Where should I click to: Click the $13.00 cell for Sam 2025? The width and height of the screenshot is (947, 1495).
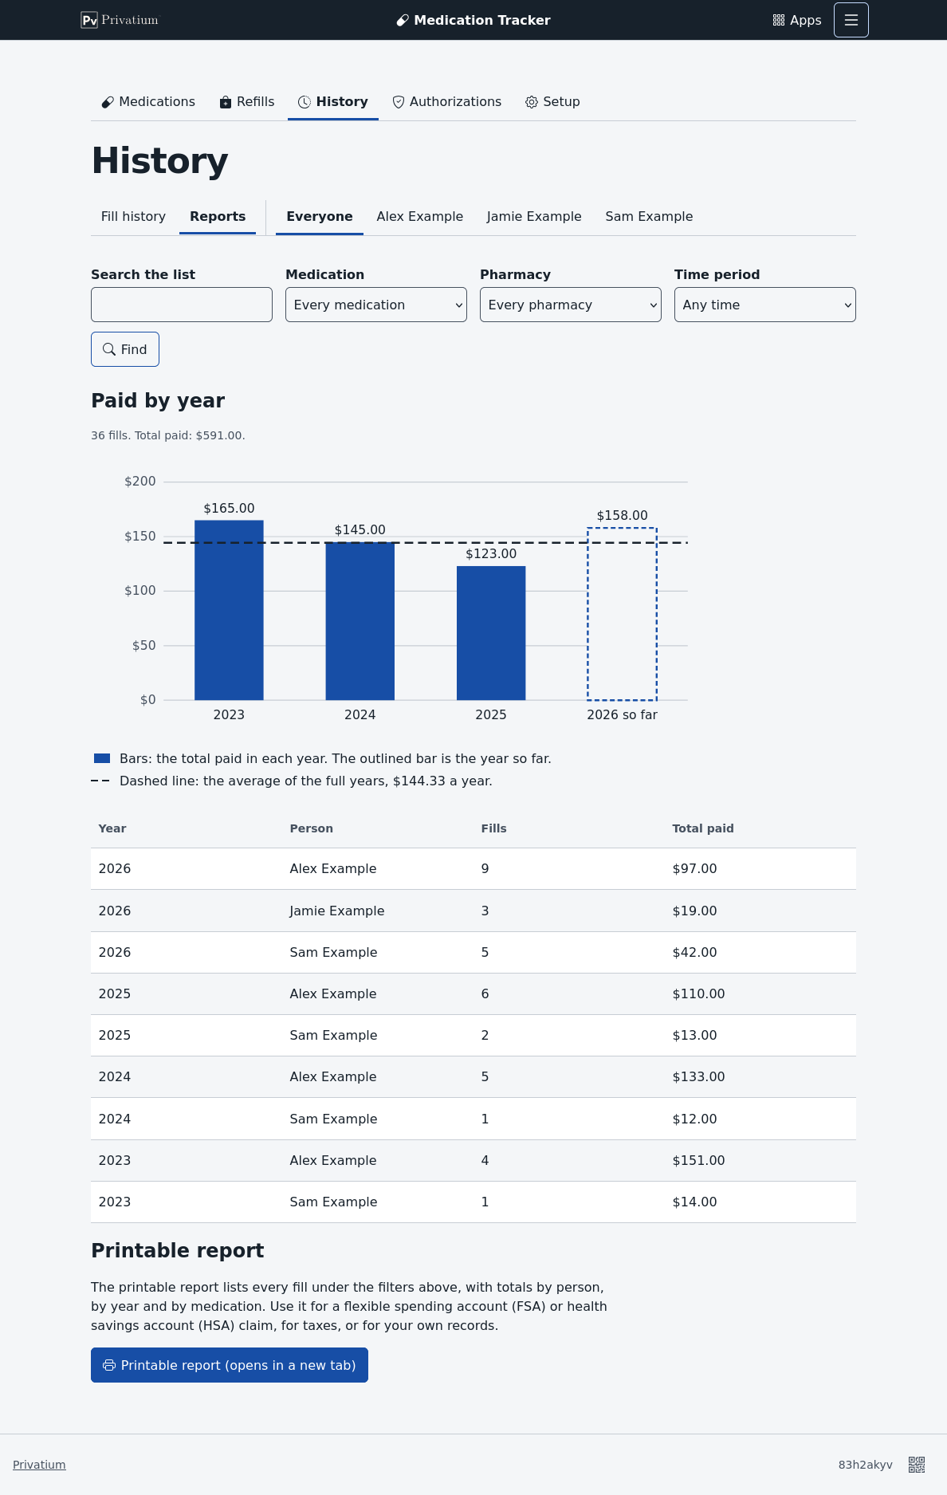click(x=695, y=1035)
